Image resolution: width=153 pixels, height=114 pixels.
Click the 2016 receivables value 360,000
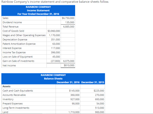point(75,95)
